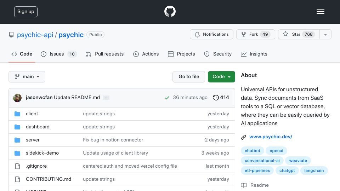The image size is (340, 191).
Task: Star the psychic repository
Action: coord(299,34)
